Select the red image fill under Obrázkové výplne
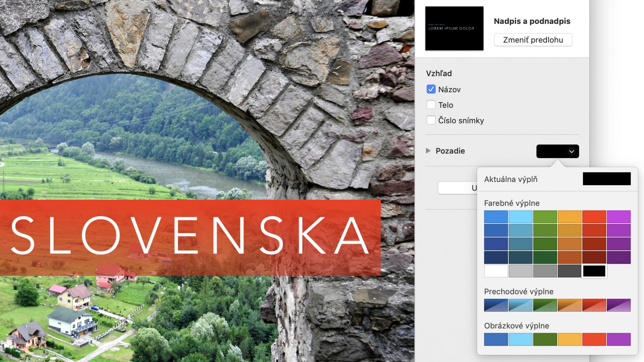 (x=594, y=339)
